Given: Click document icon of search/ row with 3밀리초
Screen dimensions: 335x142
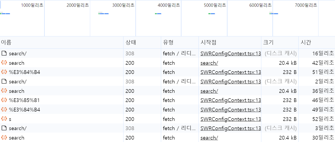Looking at the screenshot, I should click(4, 128).
